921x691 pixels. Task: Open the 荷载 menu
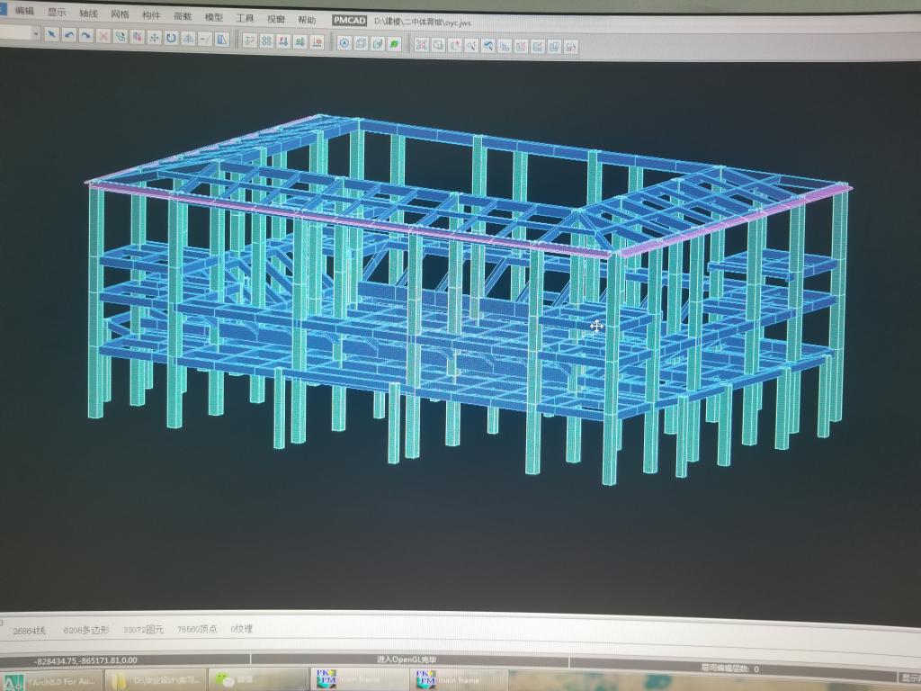click(182, 16)
